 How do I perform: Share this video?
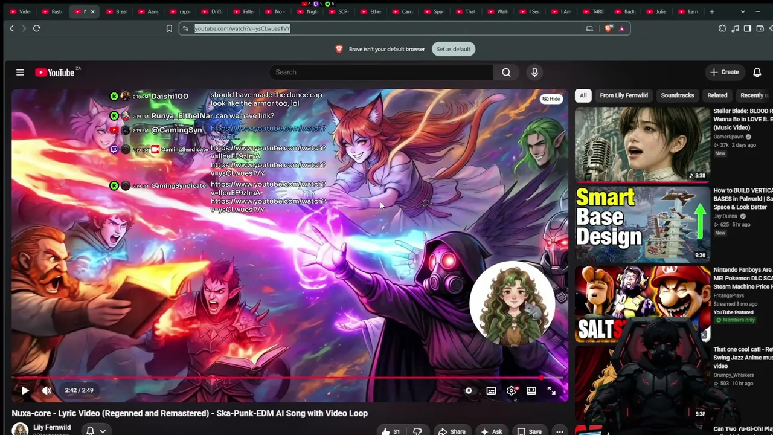click(x=452, y=431)
